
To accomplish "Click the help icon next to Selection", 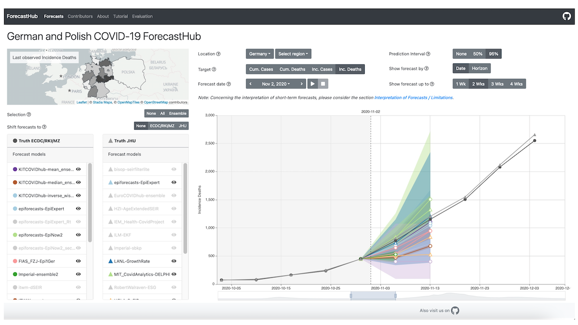I will [x=29, y=115].
